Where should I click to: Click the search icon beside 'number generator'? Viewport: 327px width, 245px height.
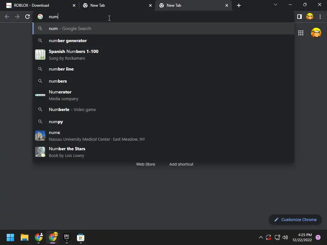pyautogui.click(x=40, y=41)
